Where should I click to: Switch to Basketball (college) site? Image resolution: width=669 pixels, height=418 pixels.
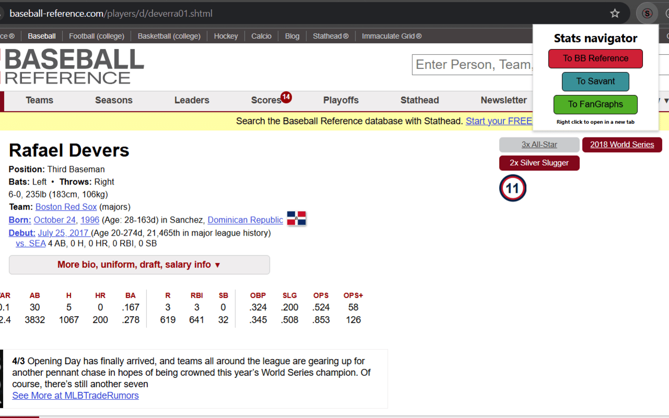pos(169,36)
